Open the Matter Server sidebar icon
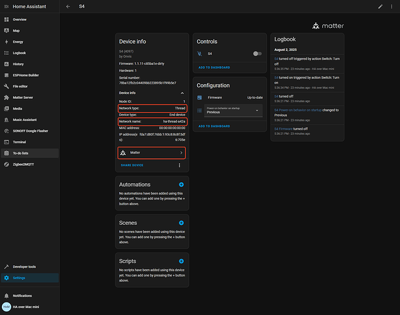400x315 pixels. point(6,98)
